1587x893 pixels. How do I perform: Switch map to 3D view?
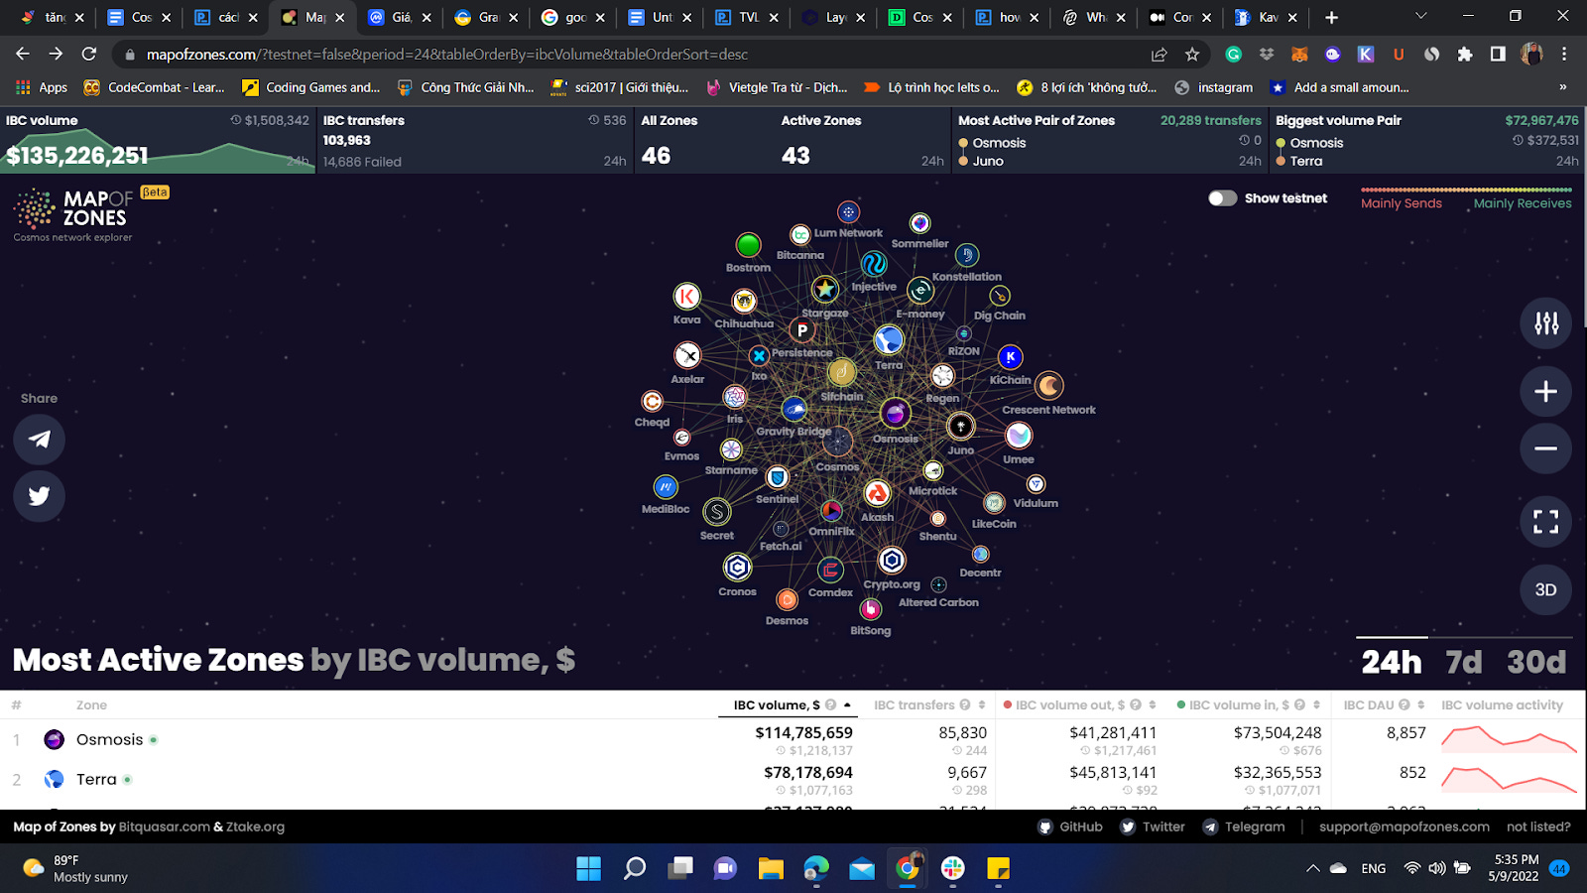coord(1545,589)
